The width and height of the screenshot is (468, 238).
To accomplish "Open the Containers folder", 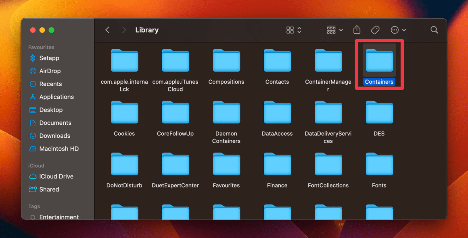I will pyautogui.click(x=379, y=60).
